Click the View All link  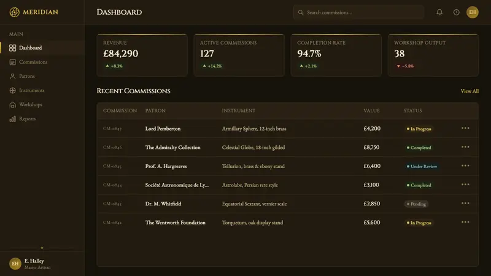pos(470,91)
